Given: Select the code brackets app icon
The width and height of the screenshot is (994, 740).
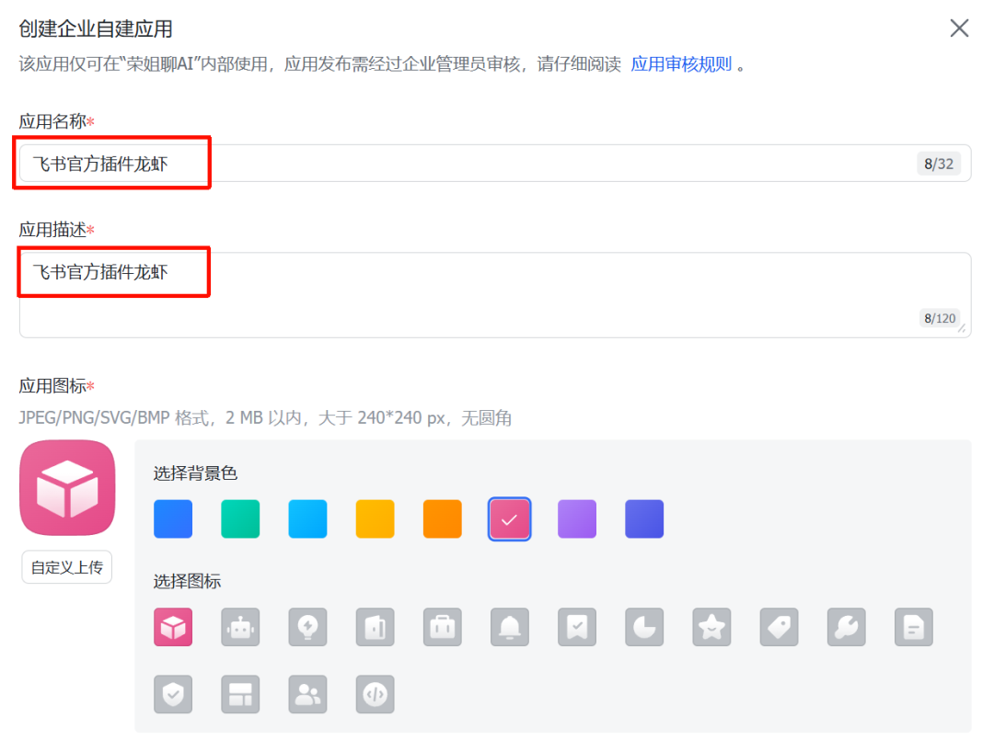Looking at the screenshot, I should (376, 694).
